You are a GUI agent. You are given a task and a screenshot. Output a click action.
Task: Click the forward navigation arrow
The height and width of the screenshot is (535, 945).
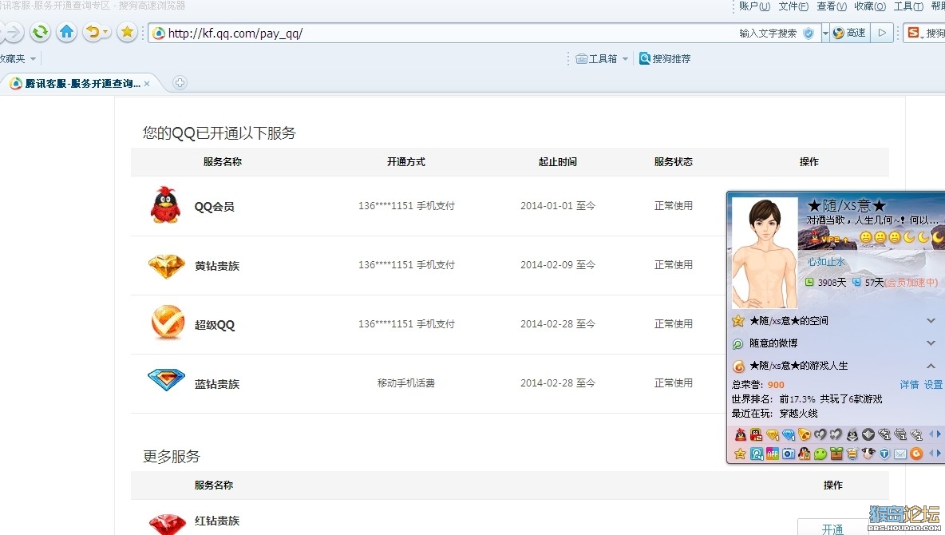tap(14, 32)
